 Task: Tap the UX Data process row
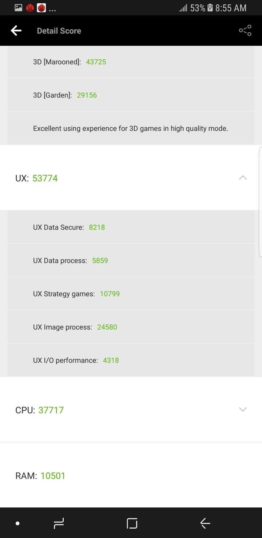pyautogui.click(x=131, y=261)
